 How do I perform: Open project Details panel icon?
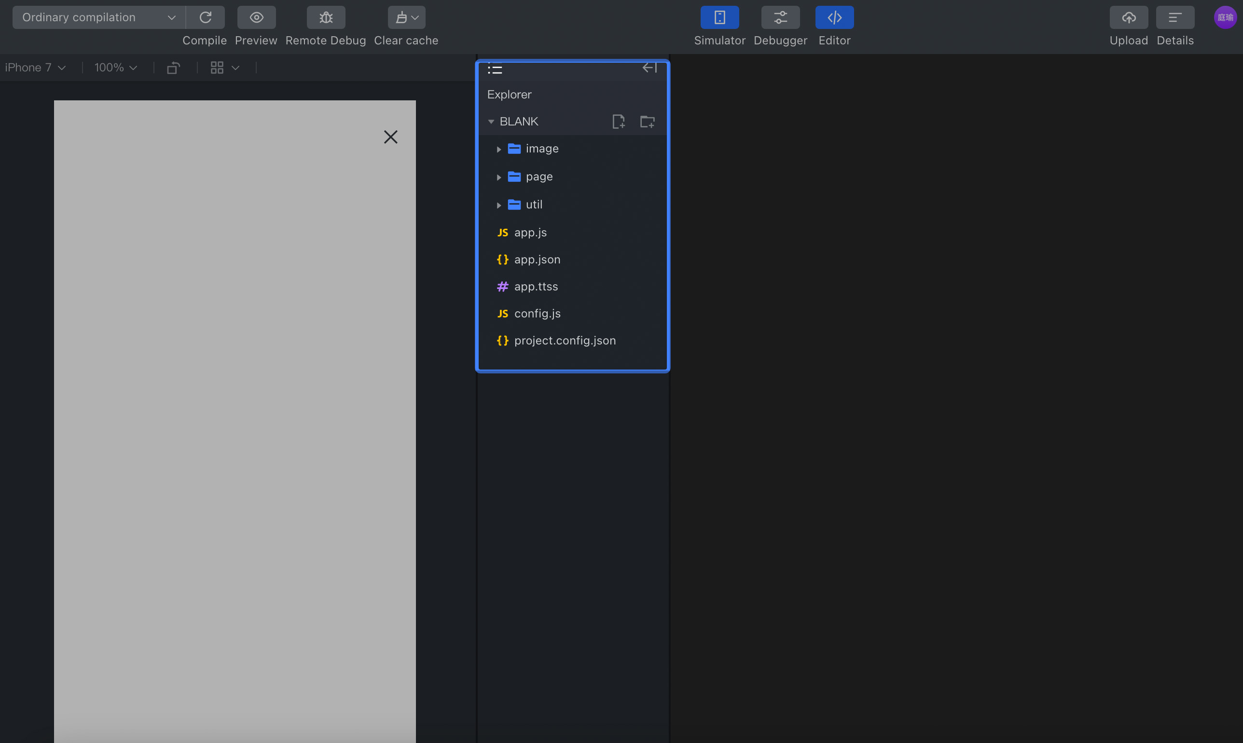[1174, 17]
